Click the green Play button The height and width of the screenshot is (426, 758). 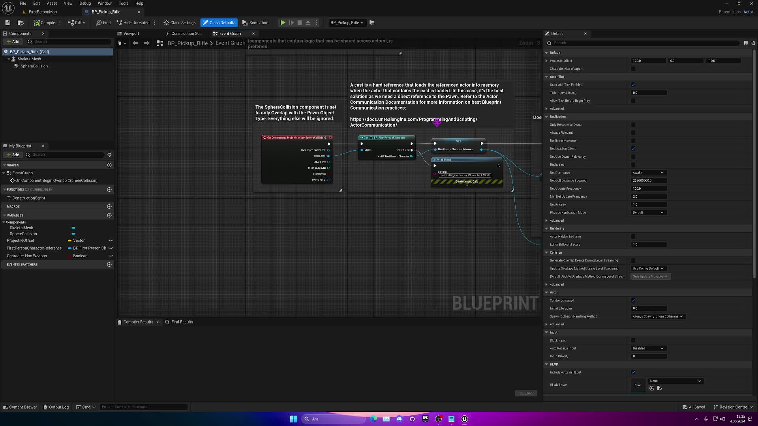point(283,22)
